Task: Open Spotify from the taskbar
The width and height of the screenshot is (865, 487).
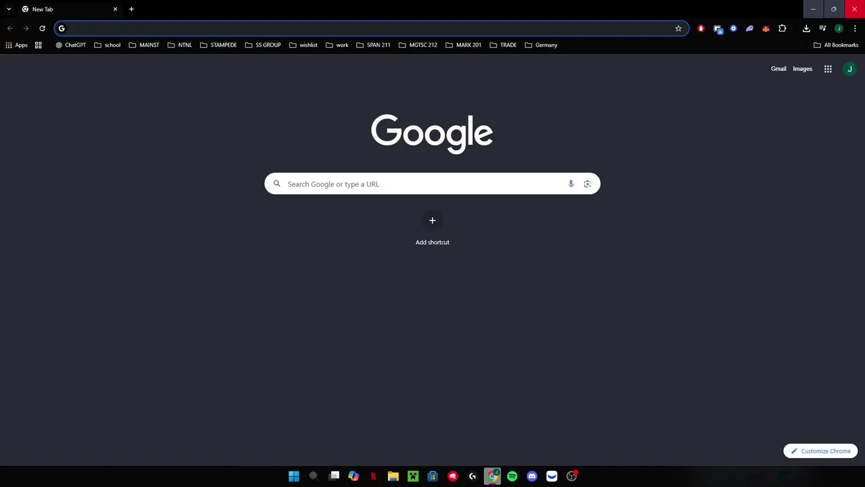Action: click(512, 476)
